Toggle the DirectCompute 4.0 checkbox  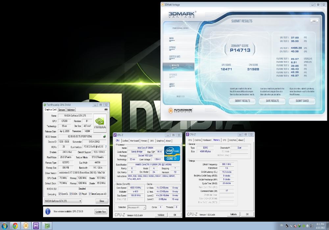click(89, 194)
